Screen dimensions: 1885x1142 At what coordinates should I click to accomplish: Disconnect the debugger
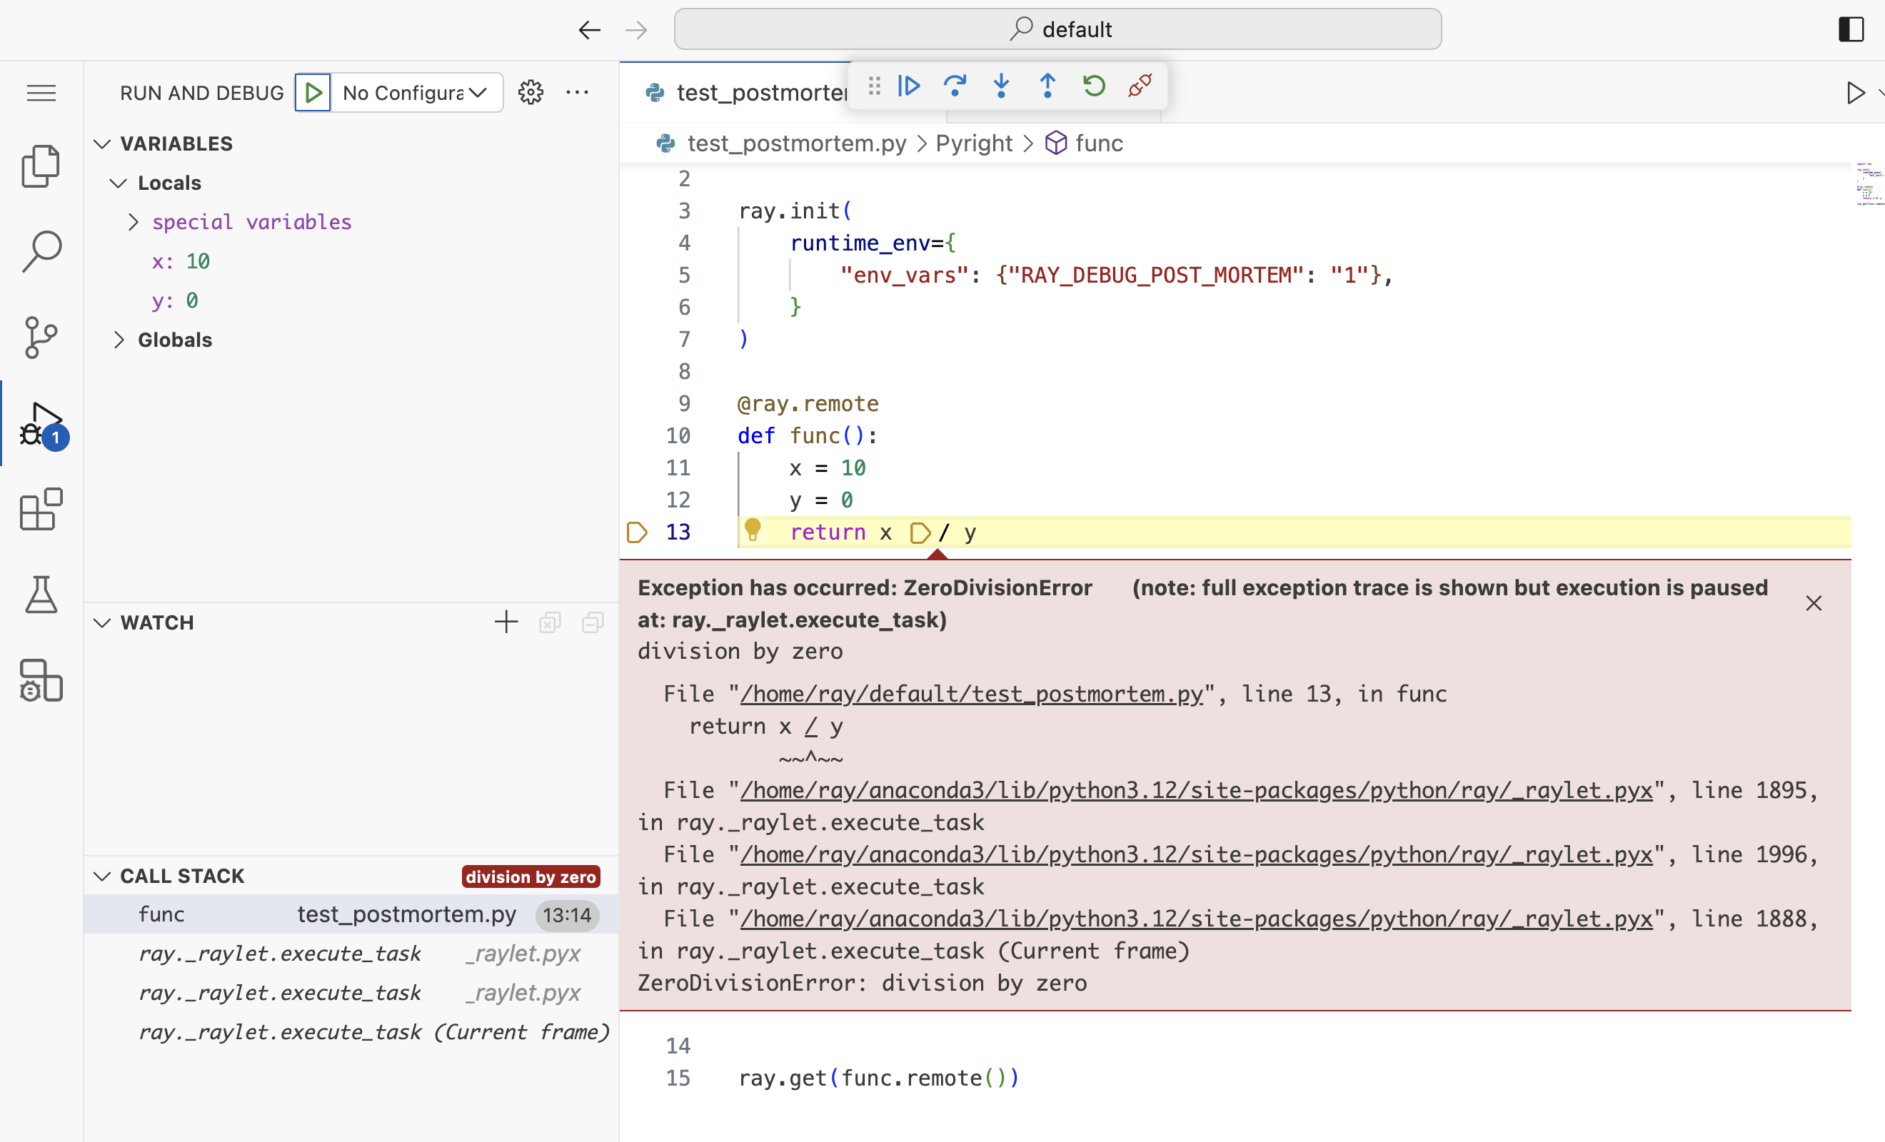point(1140,86)
